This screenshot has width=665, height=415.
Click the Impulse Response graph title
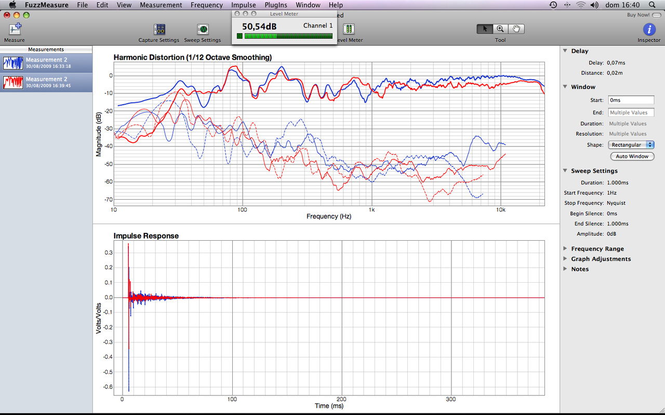click(146, 236)
